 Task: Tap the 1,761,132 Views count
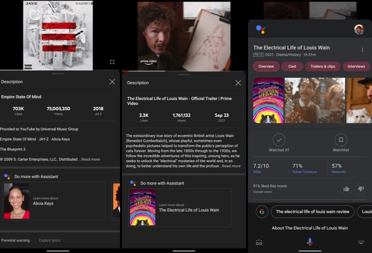pos(182,117)
